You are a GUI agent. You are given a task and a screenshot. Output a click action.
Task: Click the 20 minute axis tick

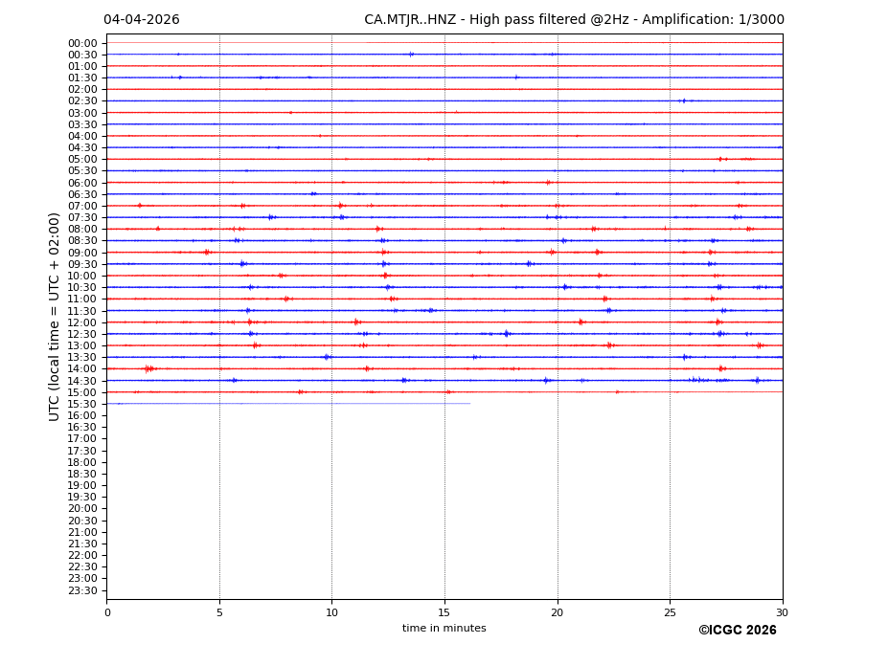pyautogui.click(x=558, y=612)
